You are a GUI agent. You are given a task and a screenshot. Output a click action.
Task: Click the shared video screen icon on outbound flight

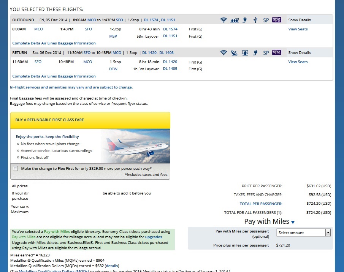coord(235,20)
